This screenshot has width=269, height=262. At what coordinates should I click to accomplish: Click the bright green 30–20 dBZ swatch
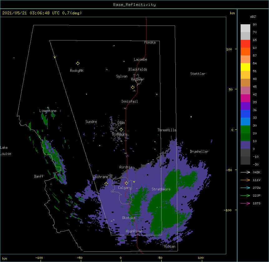[x=245, y=129]
